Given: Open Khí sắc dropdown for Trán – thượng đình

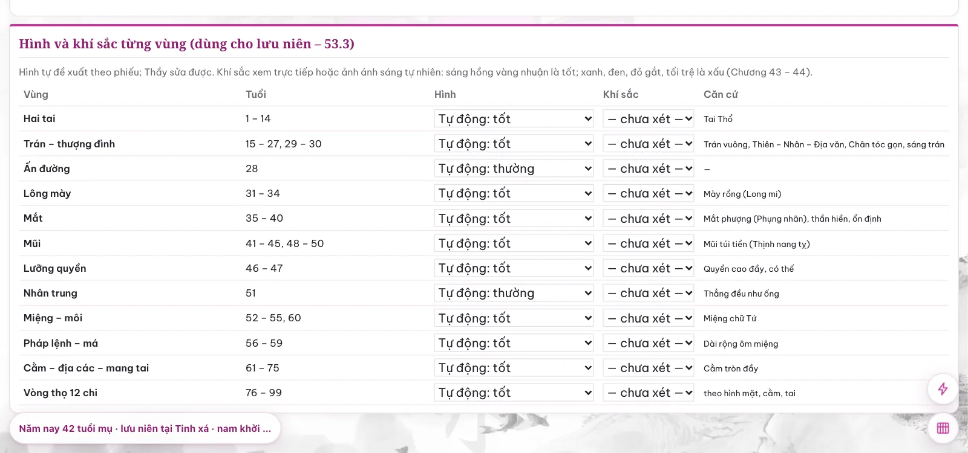Looking at the screenshot, I should pyautogui.click(x=648, y=144).
